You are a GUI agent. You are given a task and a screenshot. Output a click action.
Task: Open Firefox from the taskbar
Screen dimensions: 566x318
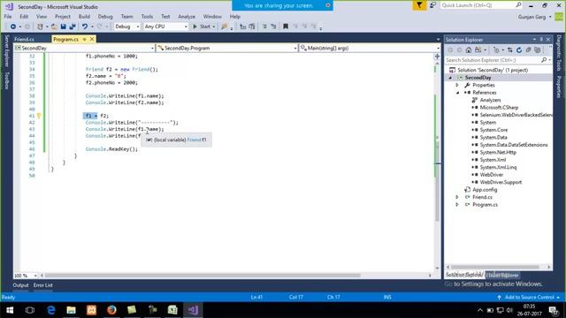coord(111,310)
